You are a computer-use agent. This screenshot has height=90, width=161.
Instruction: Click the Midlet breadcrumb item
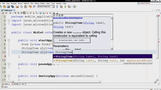[5, 84]
